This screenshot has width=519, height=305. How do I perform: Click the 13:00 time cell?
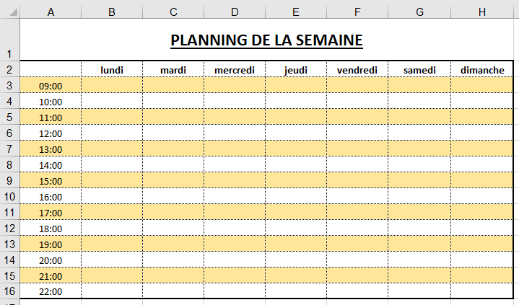pos(51,149)
